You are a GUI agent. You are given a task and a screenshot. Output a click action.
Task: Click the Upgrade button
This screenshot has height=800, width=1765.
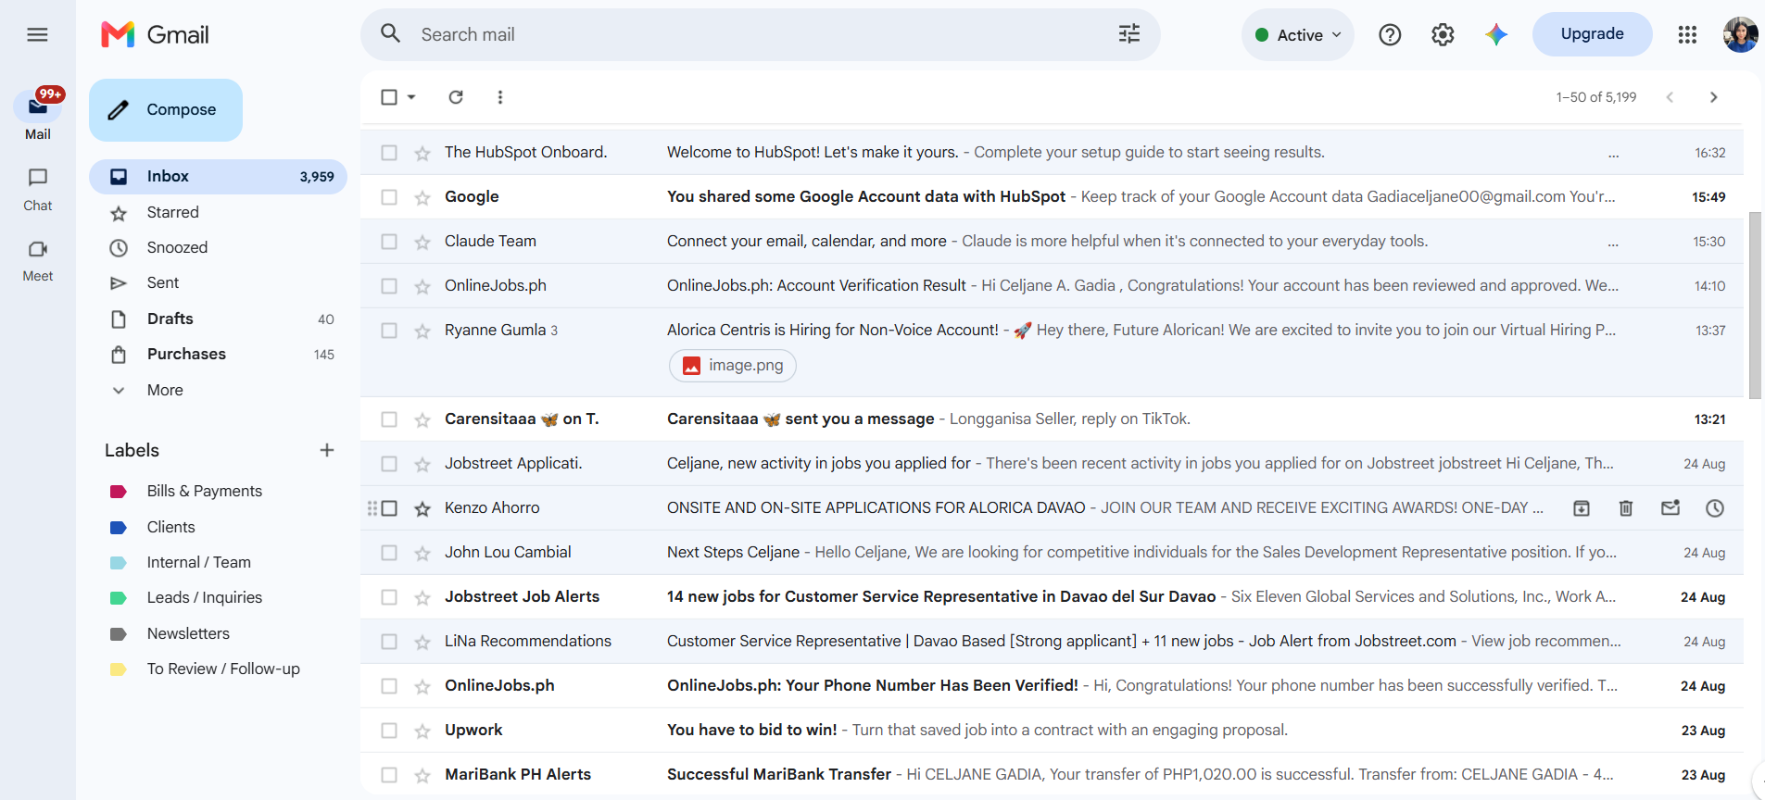coord(1592,34)
